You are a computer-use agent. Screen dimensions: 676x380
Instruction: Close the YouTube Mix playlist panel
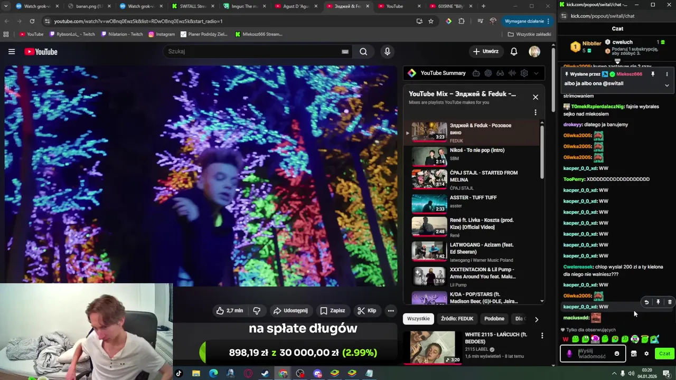(535, 97)
